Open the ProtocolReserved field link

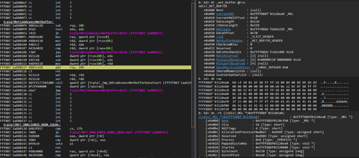pyautogui.click(x=231, y=59)
